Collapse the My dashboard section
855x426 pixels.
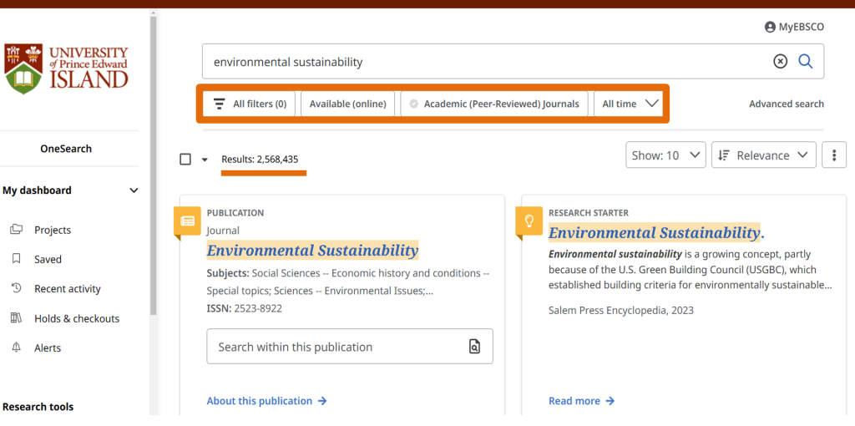(x=134, y=190)
